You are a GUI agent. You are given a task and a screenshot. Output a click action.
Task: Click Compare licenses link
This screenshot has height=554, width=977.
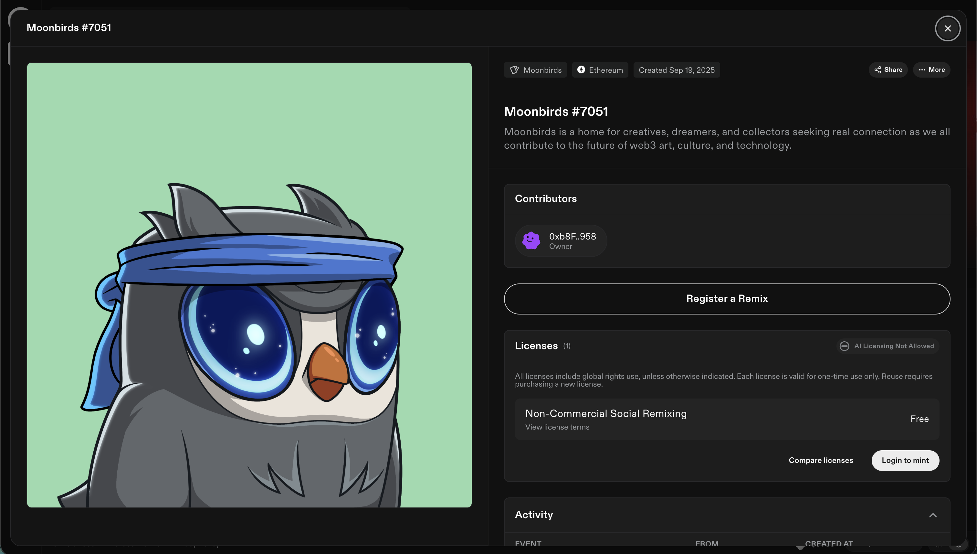pyautogui.click(x=821, y=460)
